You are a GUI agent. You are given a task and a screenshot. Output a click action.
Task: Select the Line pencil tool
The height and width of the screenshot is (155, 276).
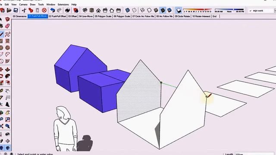coord(2,34)
